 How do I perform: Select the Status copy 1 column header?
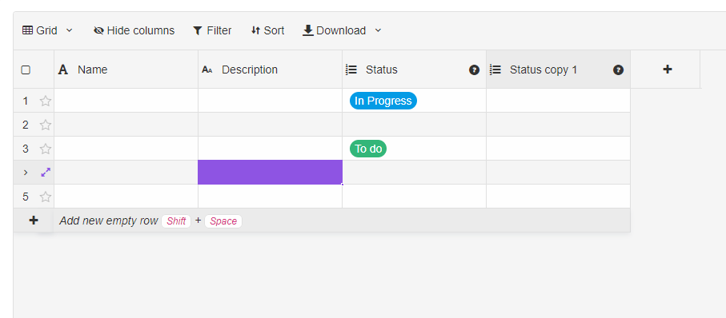[558, 70]
